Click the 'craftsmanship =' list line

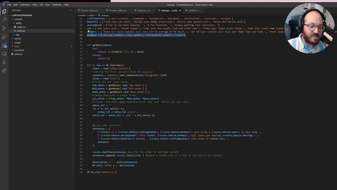(x=160, y=18)
